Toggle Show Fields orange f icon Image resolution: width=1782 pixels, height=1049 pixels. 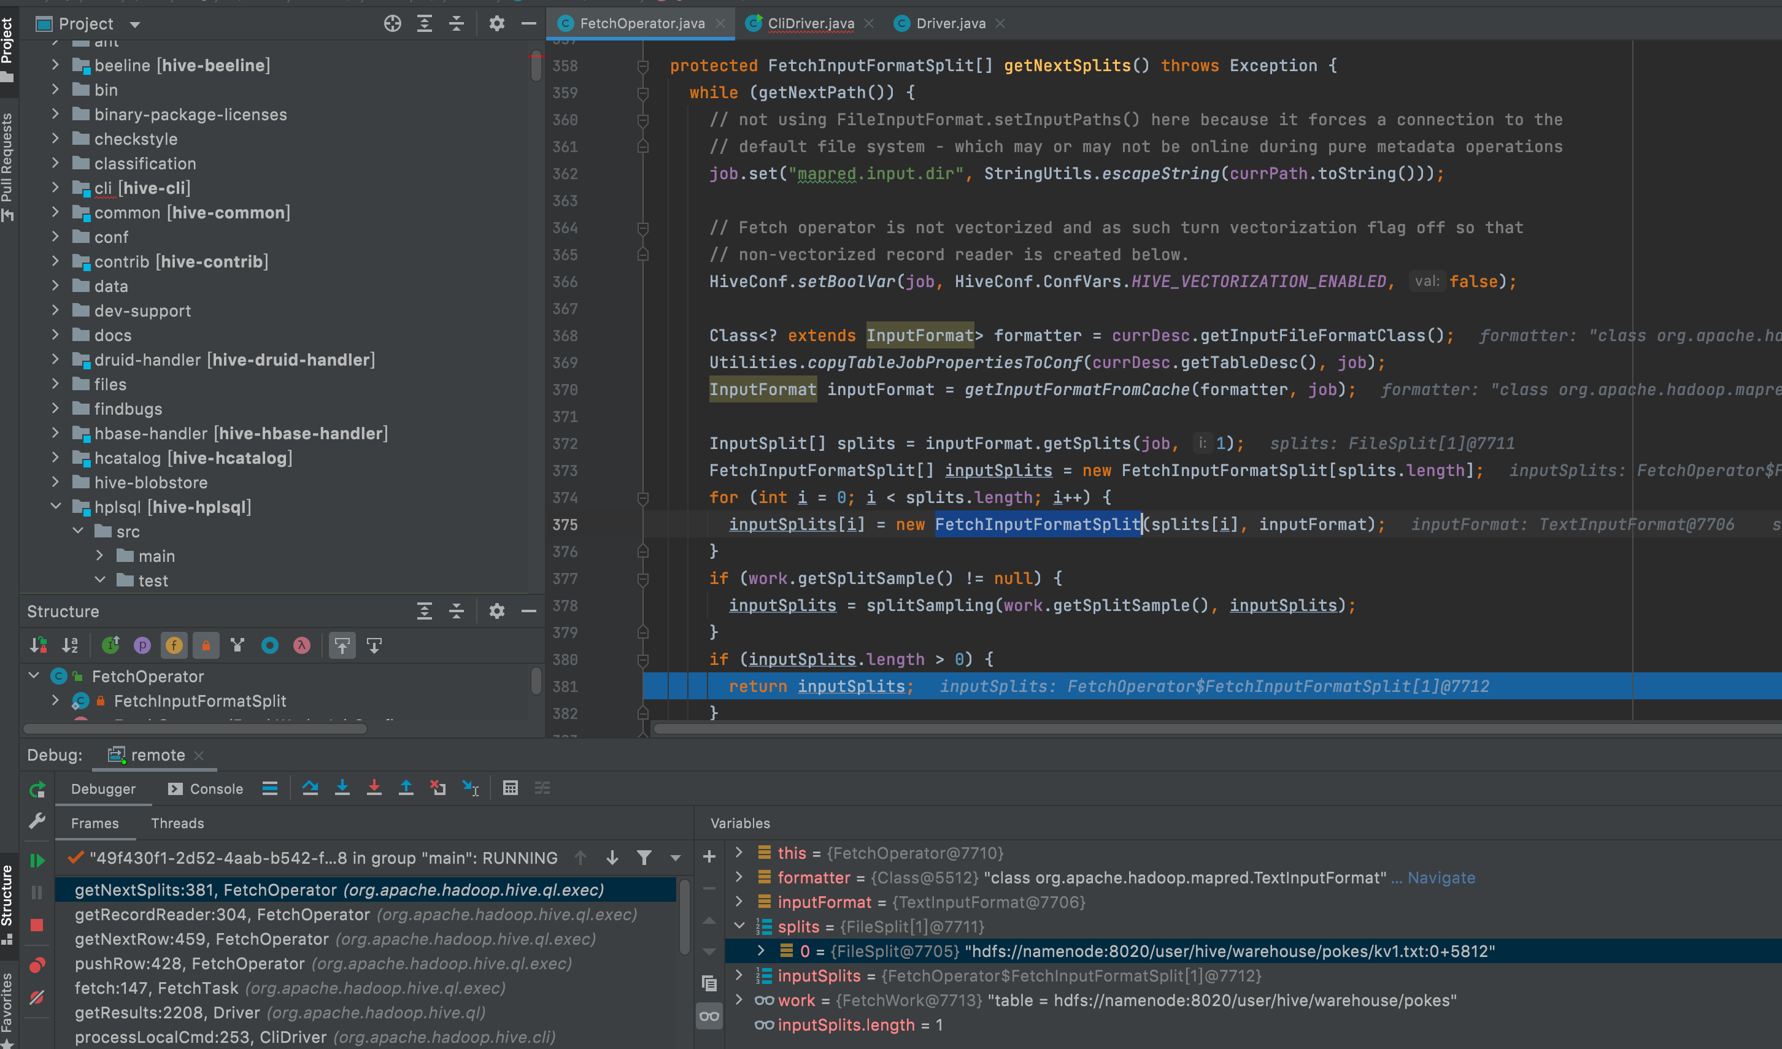pos(174,645)
